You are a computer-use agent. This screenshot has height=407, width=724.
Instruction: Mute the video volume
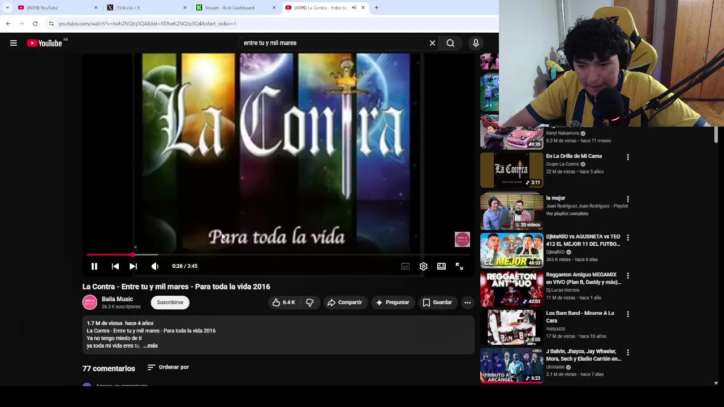coord(155,266)
